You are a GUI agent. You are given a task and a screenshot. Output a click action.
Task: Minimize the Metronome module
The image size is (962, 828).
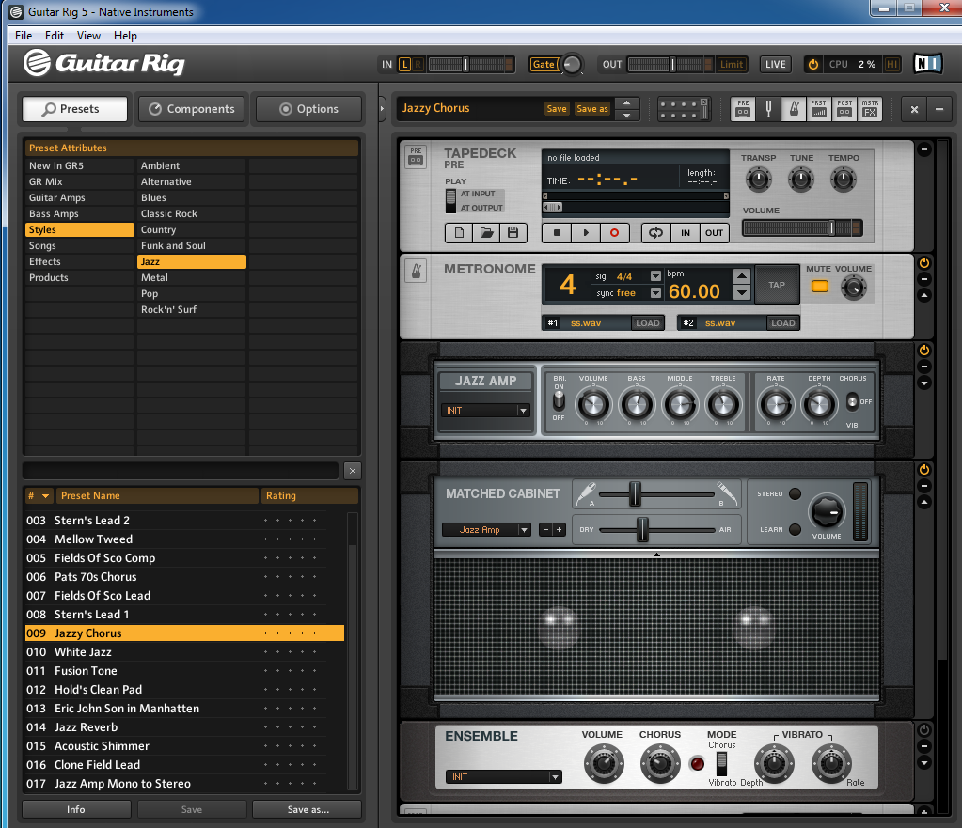[x=924, y=279]
